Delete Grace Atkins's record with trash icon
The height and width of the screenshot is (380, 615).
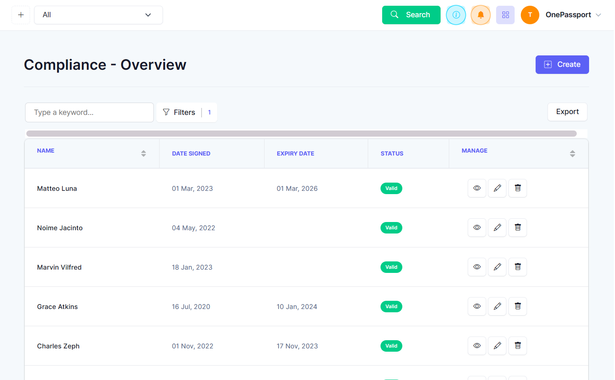[518, 307]
